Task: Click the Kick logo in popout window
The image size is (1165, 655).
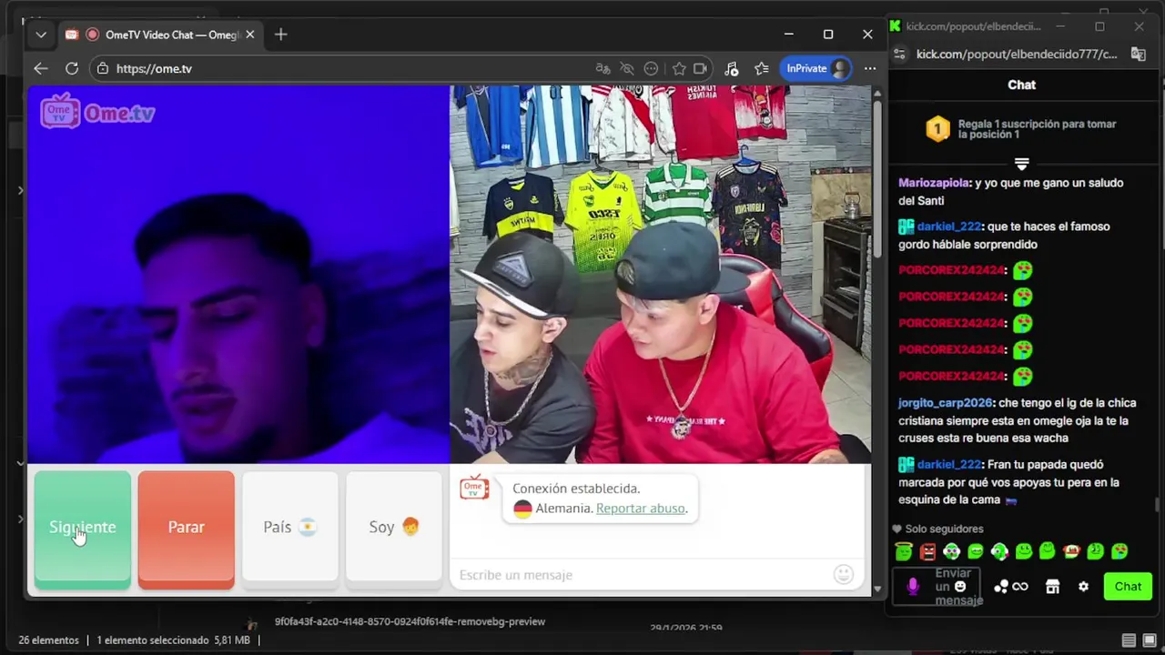Action: coord(896,26)
